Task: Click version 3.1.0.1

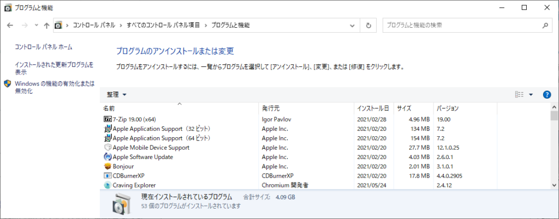Action: coord(445,166)
